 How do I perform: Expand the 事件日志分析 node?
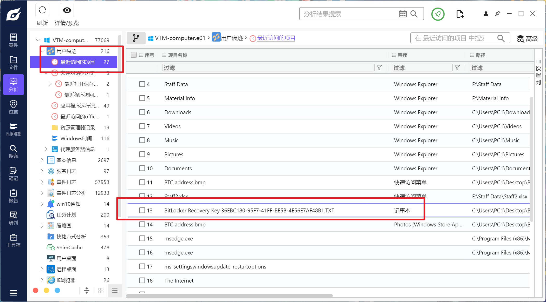pyautogui.click(x=42, y=193)
